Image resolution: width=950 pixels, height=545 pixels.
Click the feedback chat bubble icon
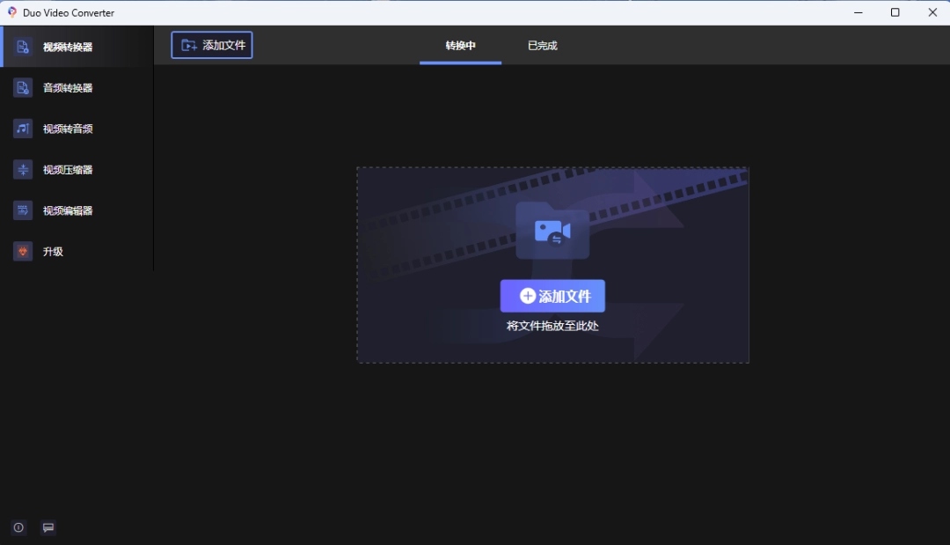pyautogui.click(x=48, y=527)
